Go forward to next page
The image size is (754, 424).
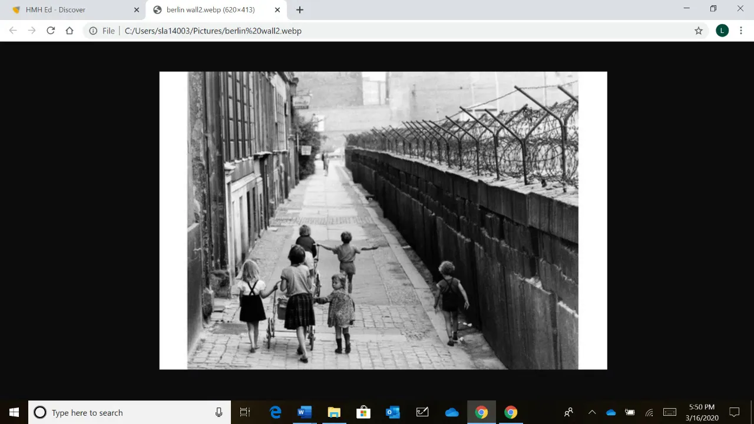coord(32,31)
